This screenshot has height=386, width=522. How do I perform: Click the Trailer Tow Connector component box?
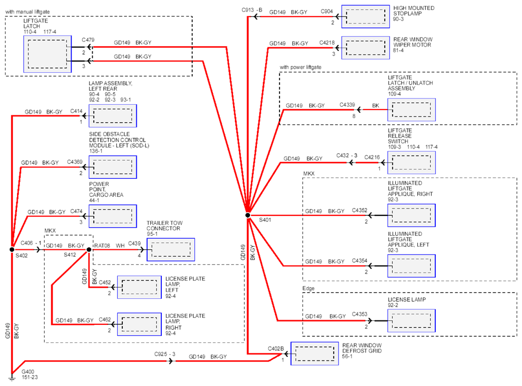[171, 249]
